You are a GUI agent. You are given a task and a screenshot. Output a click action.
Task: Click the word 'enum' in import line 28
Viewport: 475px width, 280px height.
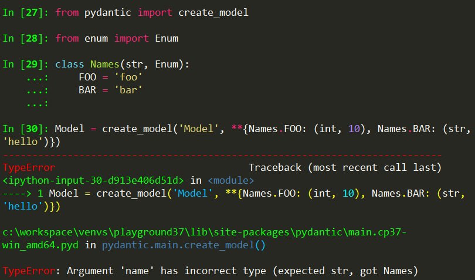point(96,39)
